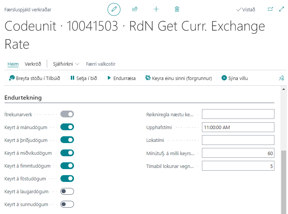Enable Keyrt á laugardögum switch
Image resolution: width=288 pixels, height=214 pixels.
[67, 191]
